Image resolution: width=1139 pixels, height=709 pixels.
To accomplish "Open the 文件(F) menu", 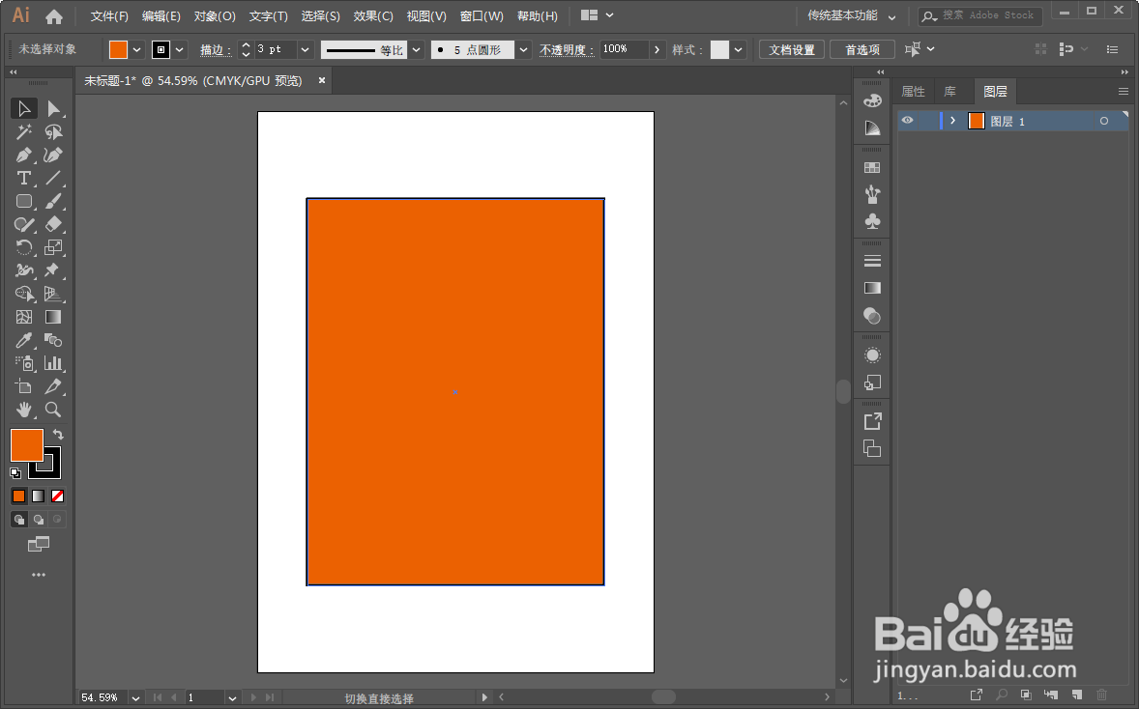I will click(x=109, y=16).
